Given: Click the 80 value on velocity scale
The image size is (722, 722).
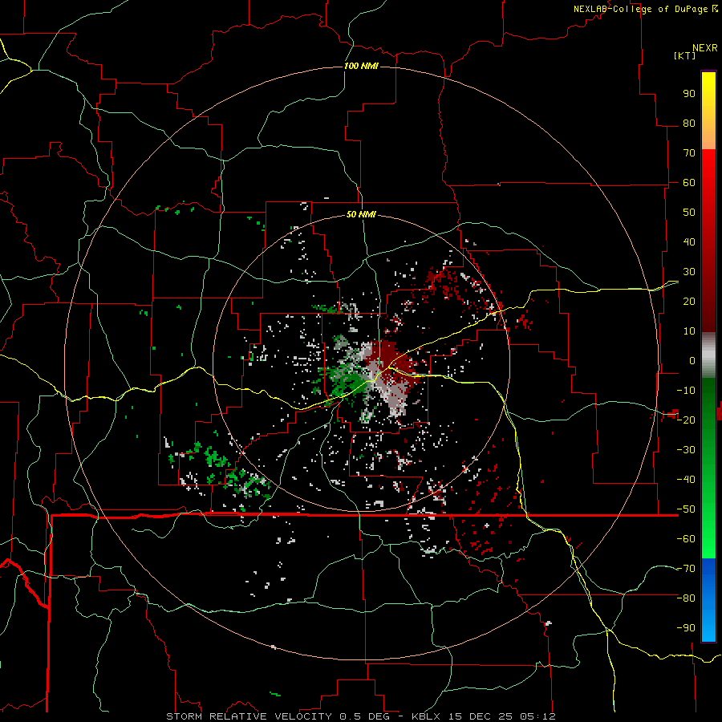Looking at the screenshot, I should [x=689, y=123].
